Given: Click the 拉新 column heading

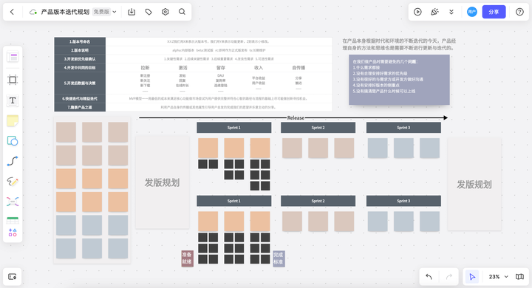Looking at the screenshot, I should (145, 67).
